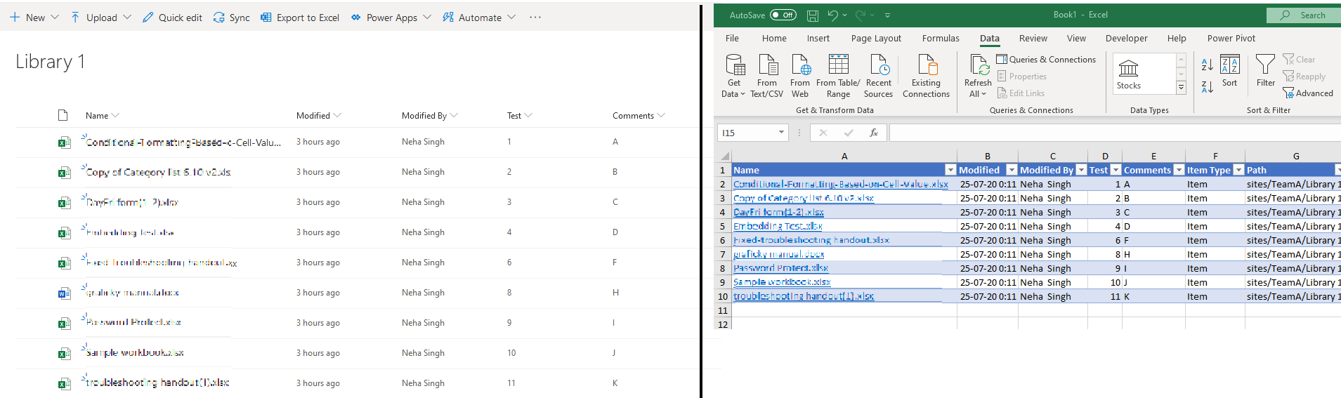Click the Excel Search box
The width and height of the screenshot is (1341, 398).
point(1304,15)
